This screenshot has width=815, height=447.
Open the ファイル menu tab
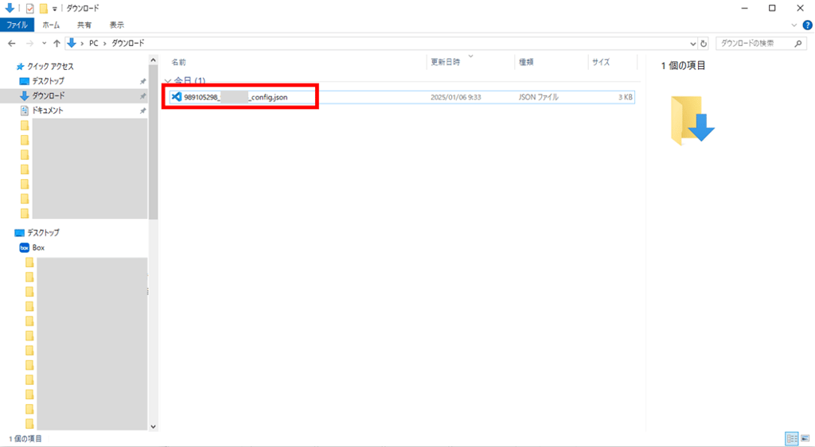(x=17, y=25)
